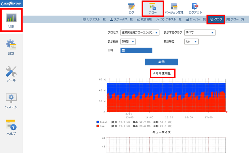Expand the 表示するグラフ dropdown showing すべて

200,32
